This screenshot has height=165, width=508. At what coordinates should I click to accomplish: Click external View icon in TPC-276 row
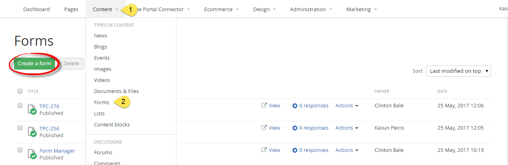264,105
